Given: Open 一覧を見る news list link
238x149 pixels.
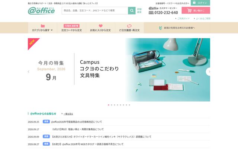Looking at the screenshot, I should point(68,114).
